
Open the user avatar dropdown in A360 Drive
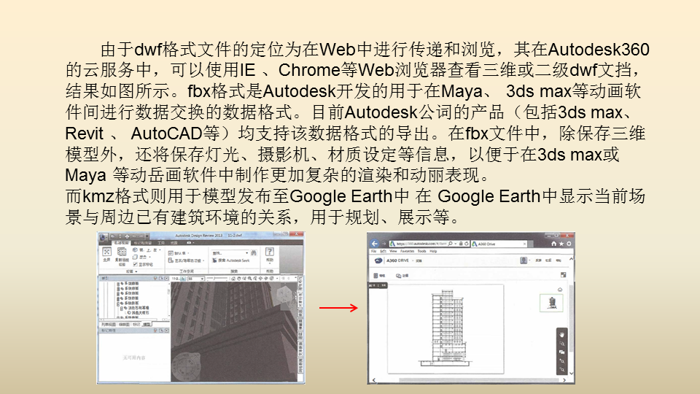coord(526,260)
